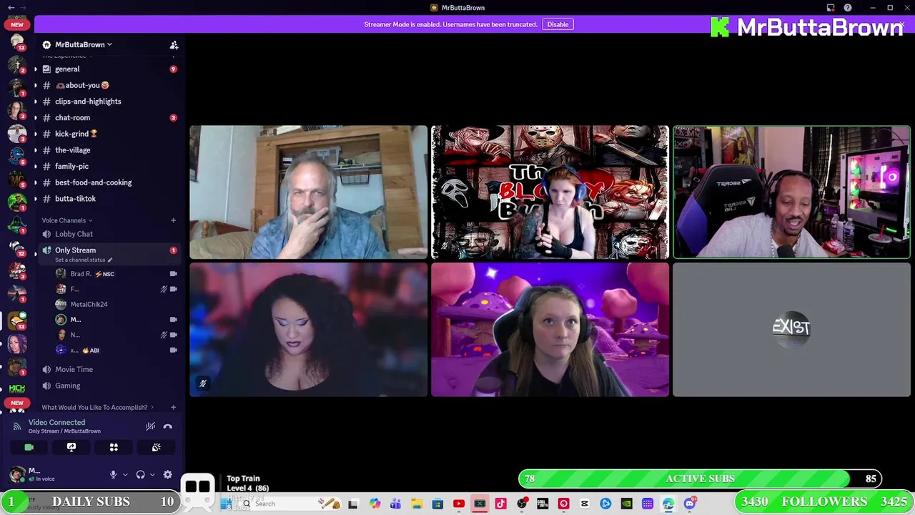Click your avatar in the user panel
This screenshot has width=915, height=515.
click(x=17, y=474)
